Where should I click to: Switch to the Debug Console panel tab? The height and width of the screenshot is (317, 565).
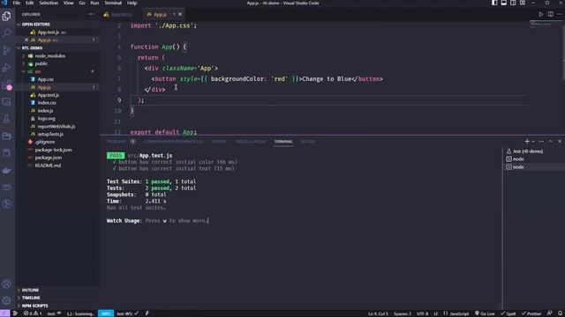click(x=251, y=142)
